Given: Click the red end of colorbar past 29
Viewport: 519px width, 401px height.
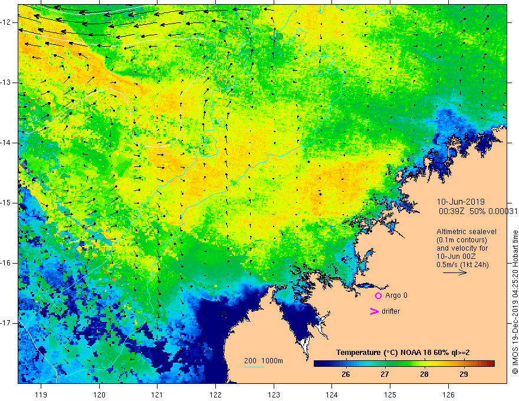Looking at the screenshot, I should click(489, 364).
